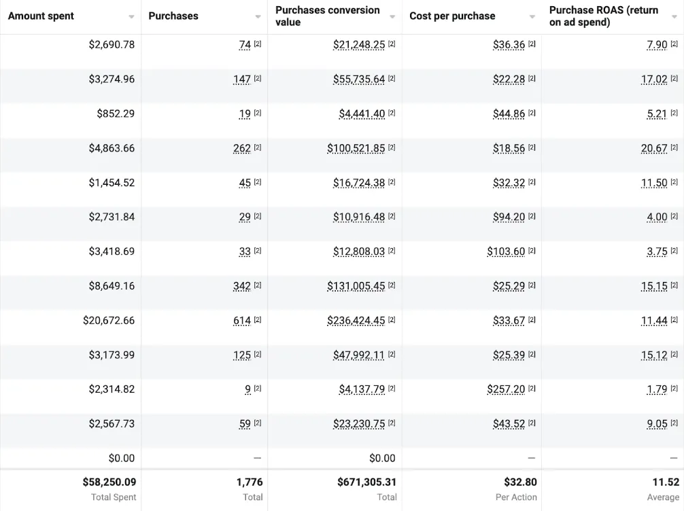Click the footnote [2] icon next to 9.05 ROAS
Screen dimensions: 684x511
(674, 423)
